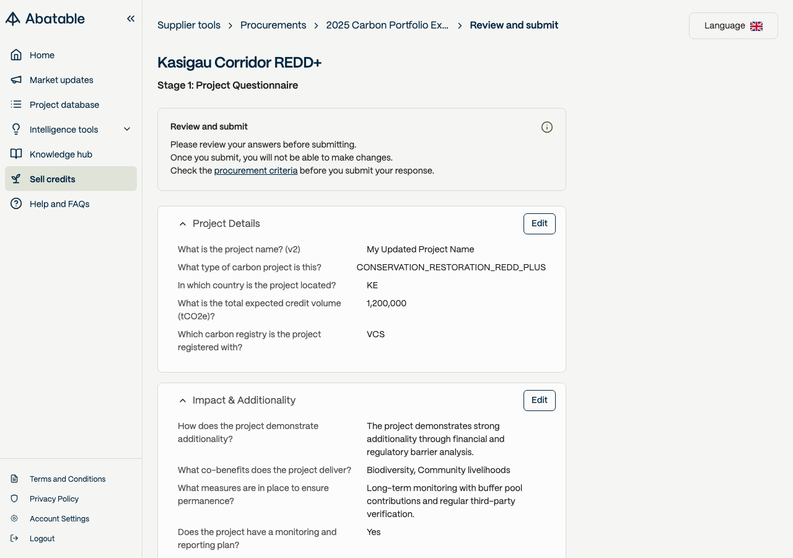Viewport: 793px width, 558px height.
Task: Click the Knowledge hub book icon
Action: tap(16, 154)
